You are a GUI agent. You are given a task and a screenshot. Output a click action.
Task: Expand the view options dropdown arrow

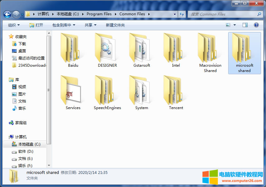(x=235, y=25)
